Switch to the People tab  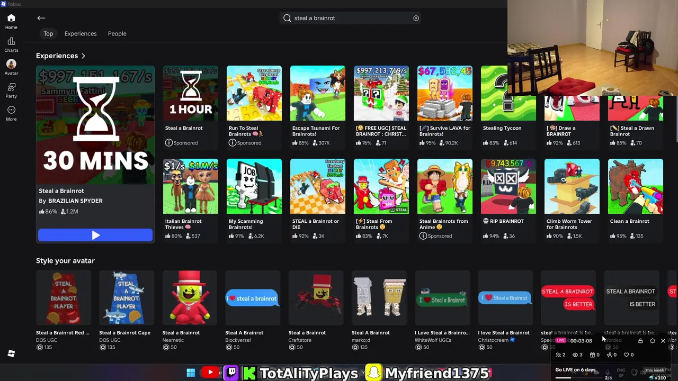(117, 34)
